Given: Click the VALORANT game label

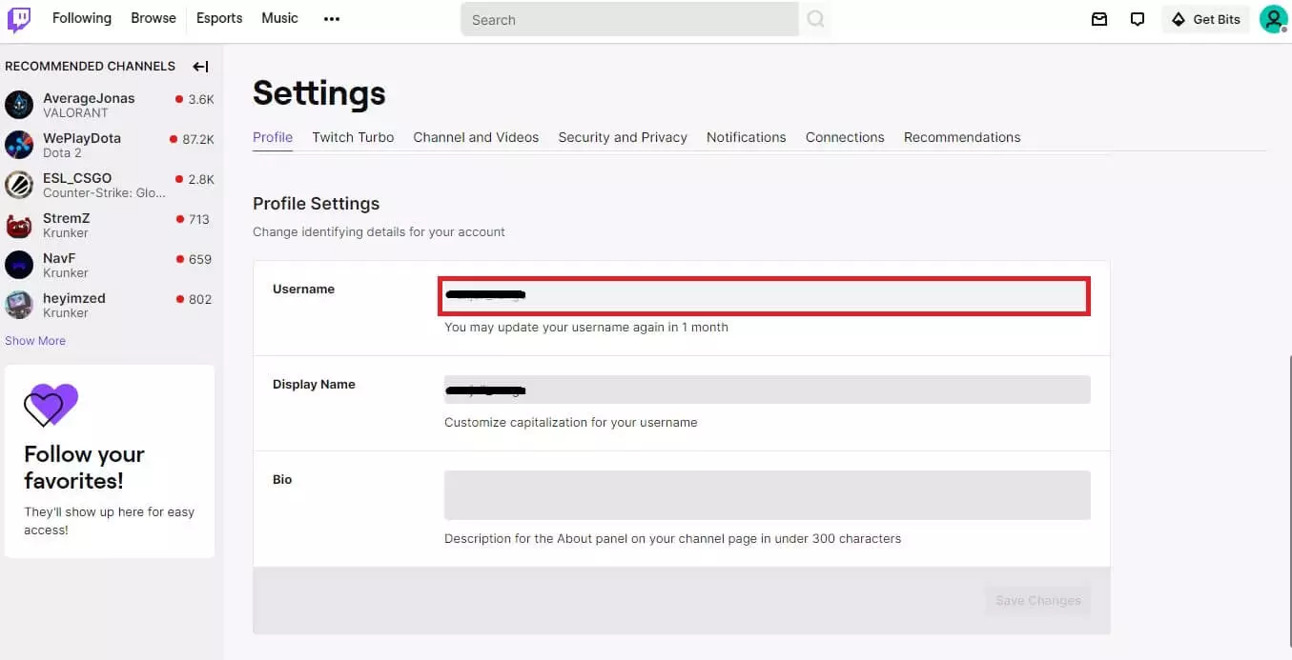Looking at the screenshot, I should click(x=75, y=113).
